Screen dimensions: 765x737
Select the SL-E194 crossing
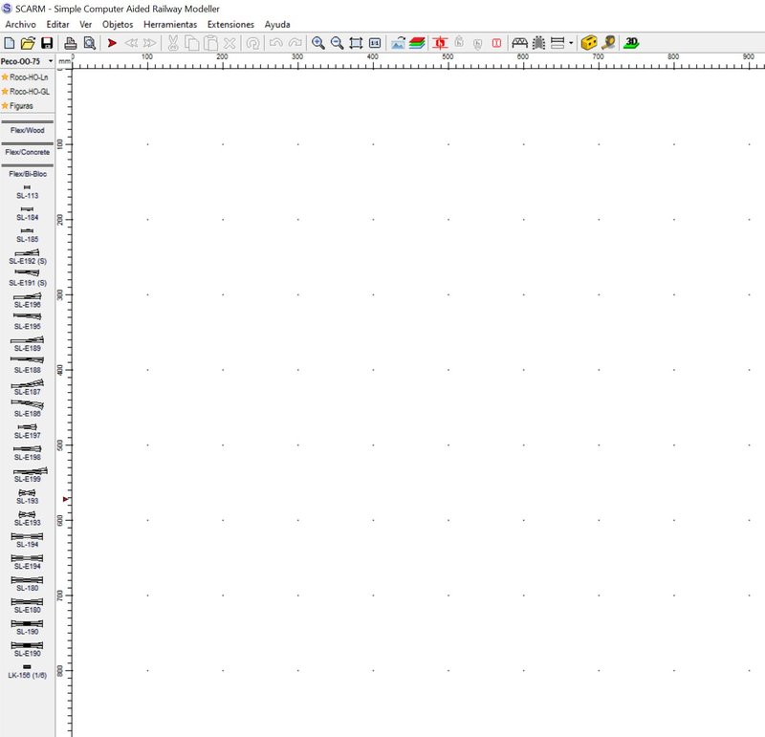pyautogui.click(x=28, y=562)
